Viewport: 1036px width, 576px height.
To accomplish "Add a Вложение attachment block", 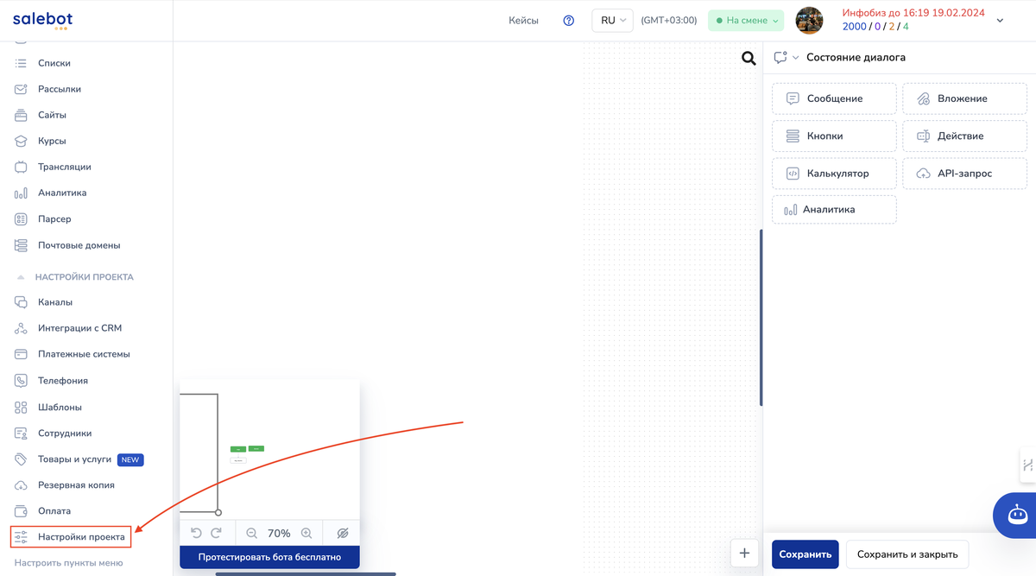I will click(x=964, y=98).
